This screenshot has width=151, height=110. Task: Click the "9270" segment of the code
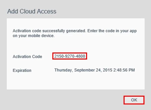[x=70, y=56]
